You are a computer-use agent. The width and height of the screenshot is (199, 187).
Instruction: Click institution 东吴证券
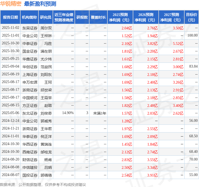point(30,28)
